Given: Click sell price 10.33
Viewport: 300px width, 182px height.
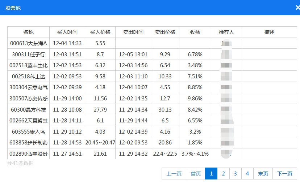Looking at the screenshot, I should (165, 76).
